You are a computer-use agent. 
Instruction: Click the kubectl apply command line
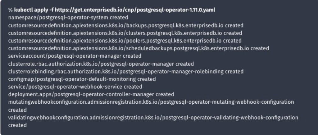(112, 10)
